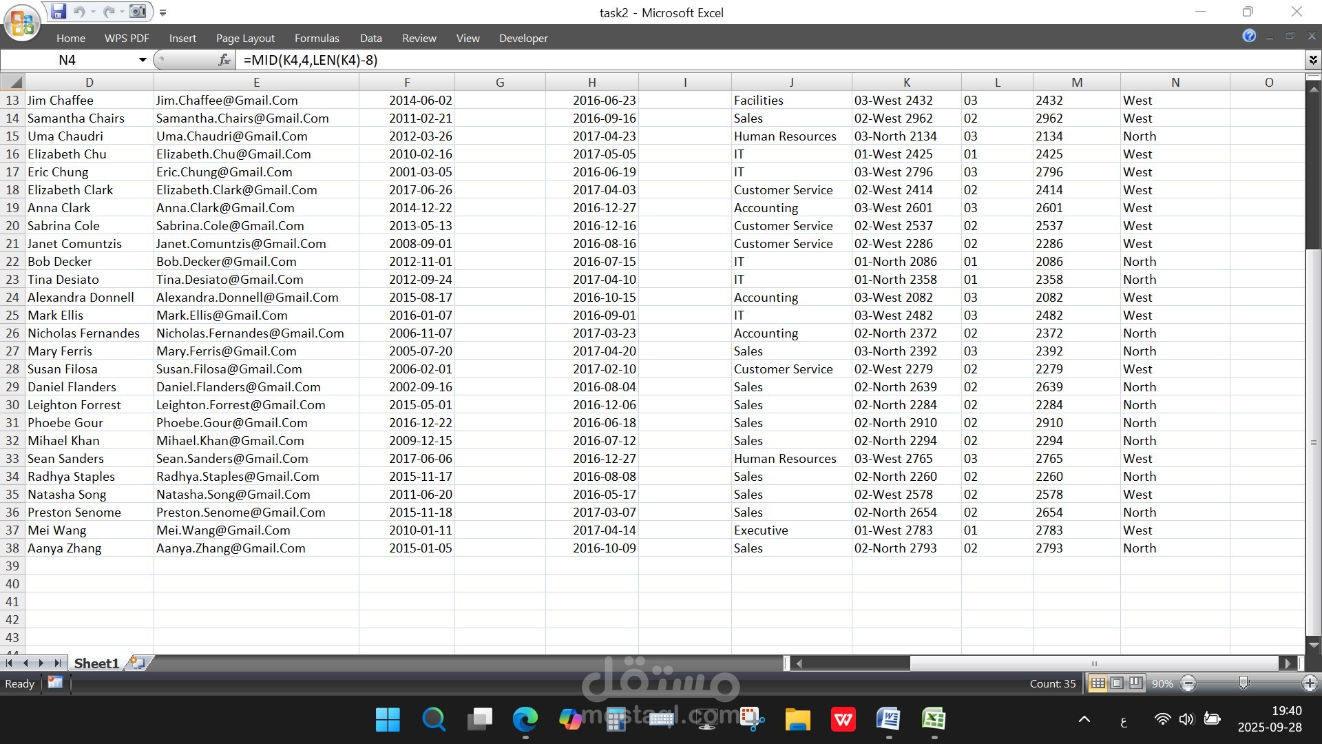Open Excel from the taskbar

pyautogui.click(x=934, y=719)
